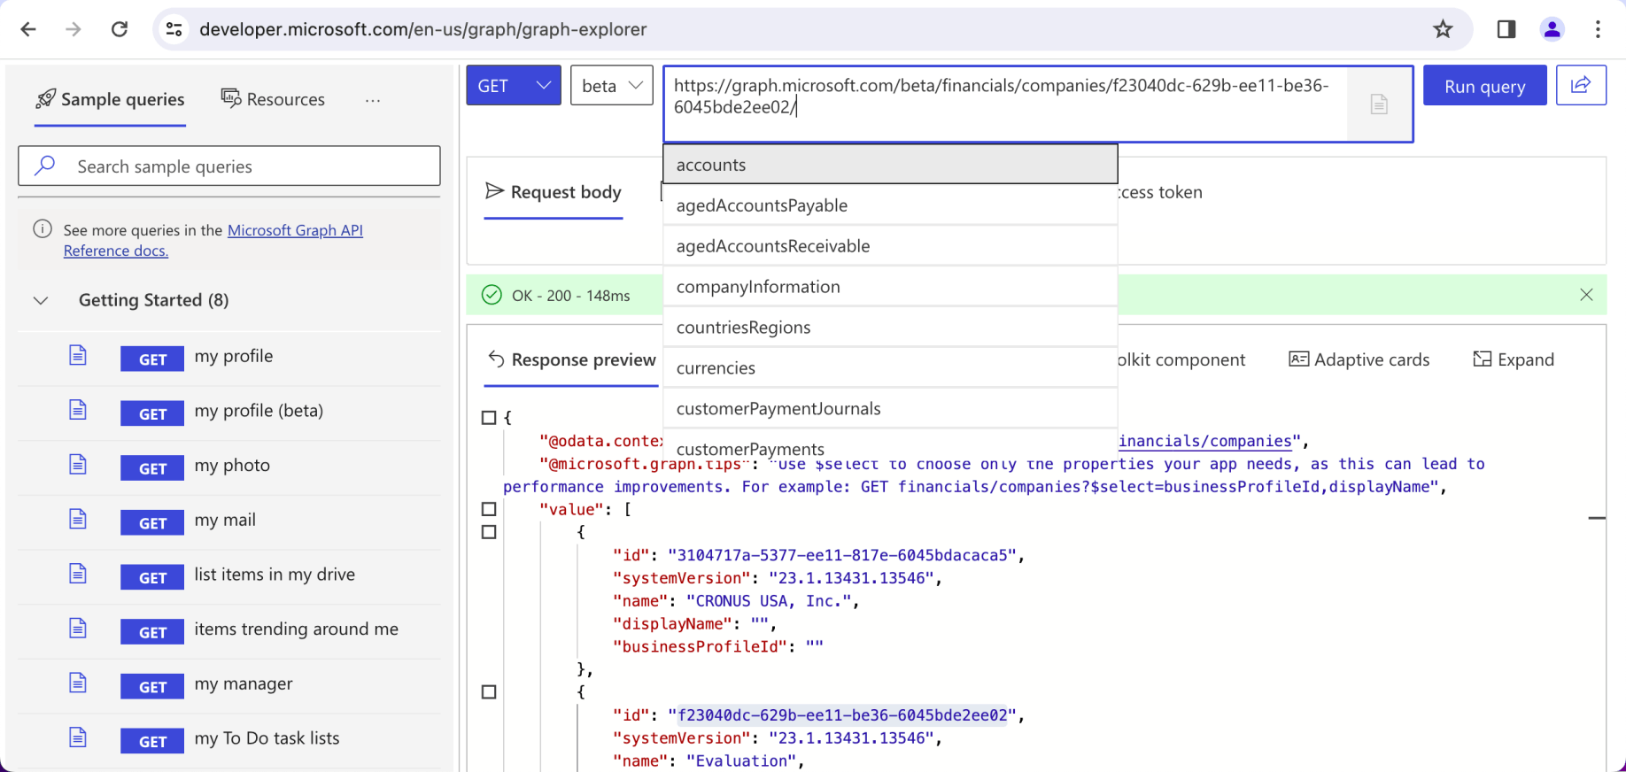Open the Adaptive cards tab
The width and height of the screenshot is (1626, 772).
point(1359,359)
